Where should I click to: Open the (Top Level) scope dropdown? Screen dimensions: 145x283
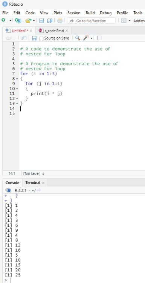click(34, 174)
